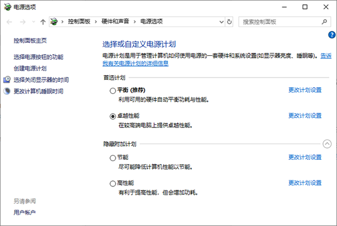Click the title bar power options icon
337x226 pixels.
point(7,7)
